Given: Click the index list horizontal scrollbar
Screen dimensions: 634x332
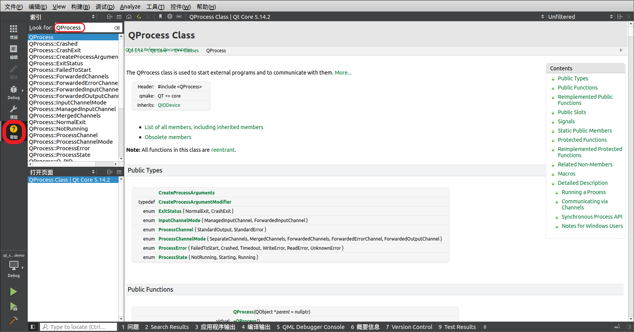Looking at the screenshot, I should (x=73, y=164).
